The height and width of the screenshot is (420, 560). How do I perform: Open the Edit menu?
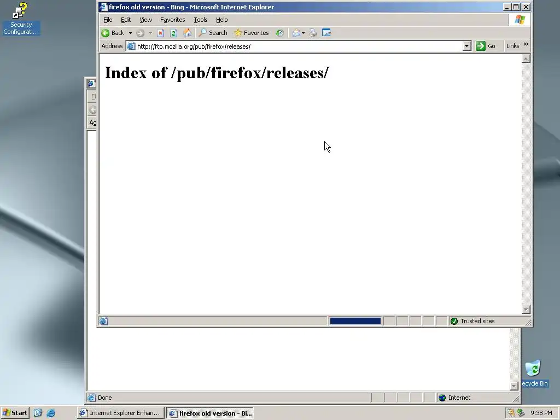coord(126,20)
